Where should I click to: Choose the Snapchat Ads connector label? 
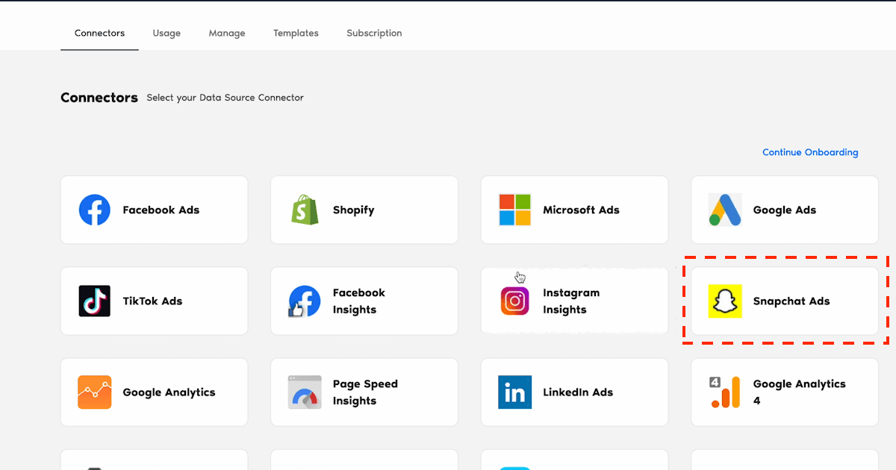click(791, 301)
